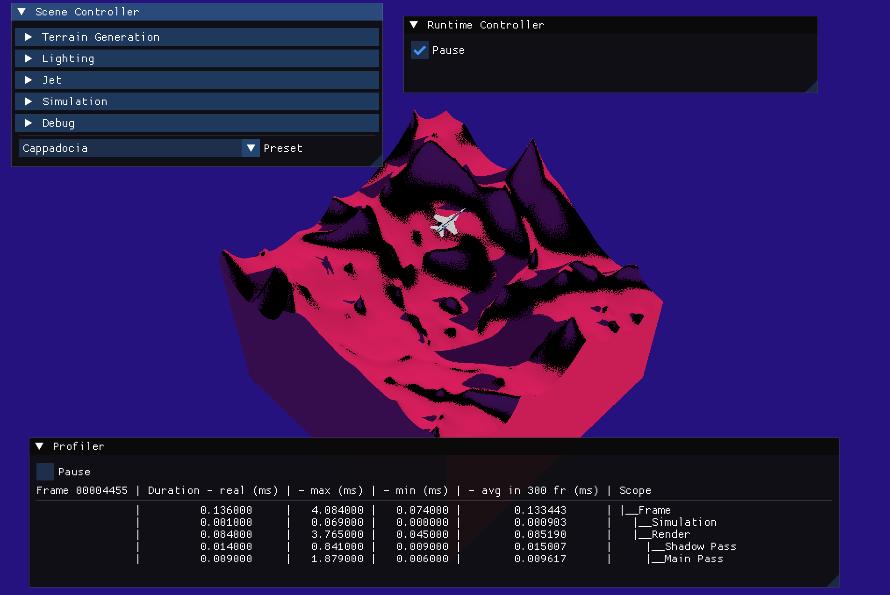The width and height of the screenshot is (890, 595).
Task: Open the Preset dropdown showing Cappadocia
Action: pyautogui.click(x=251, y=148)
